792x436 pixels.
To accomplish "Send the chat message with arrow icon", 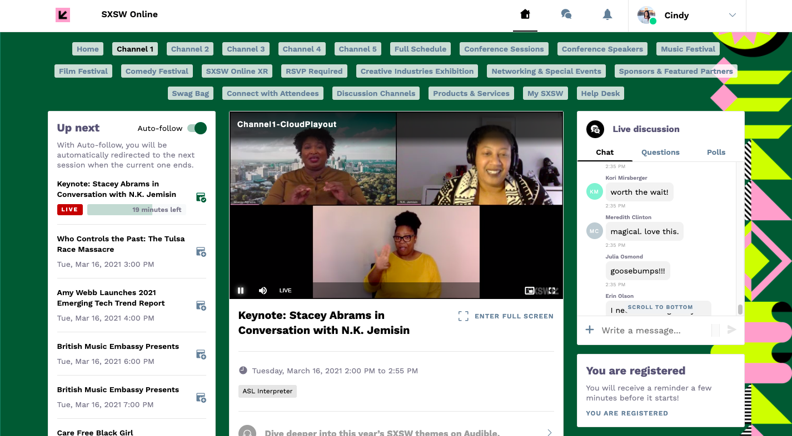I will (731, 329).
